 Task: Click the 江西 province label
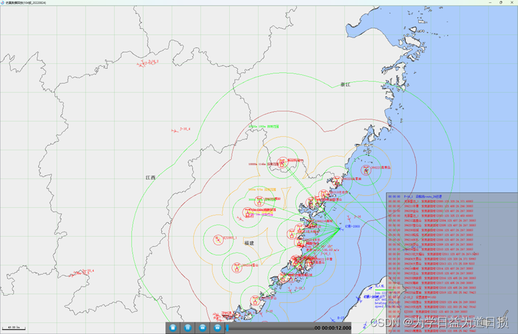[x=151, y=177]
